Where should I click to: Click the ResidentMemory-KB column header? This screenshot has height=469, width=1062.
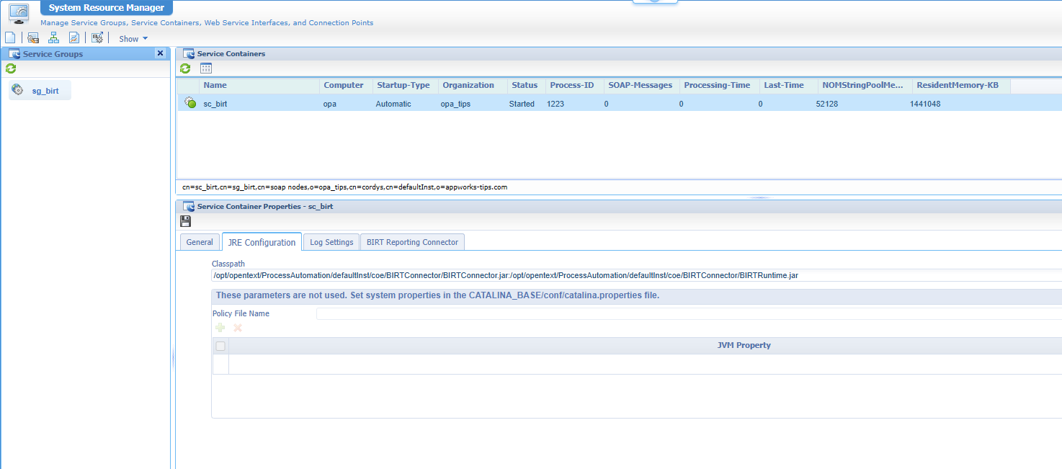click(x=961, y=85)
